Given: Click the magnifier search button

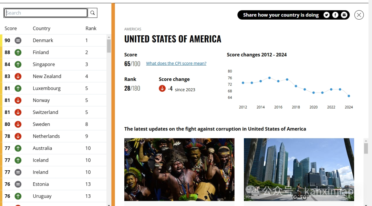Looking at the screenshot, I should [93, 13].
